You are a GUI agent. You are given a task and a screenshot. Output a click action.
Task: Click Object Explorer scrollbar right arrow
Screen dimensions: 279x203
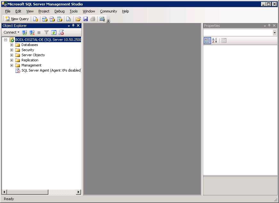point(78,192)
